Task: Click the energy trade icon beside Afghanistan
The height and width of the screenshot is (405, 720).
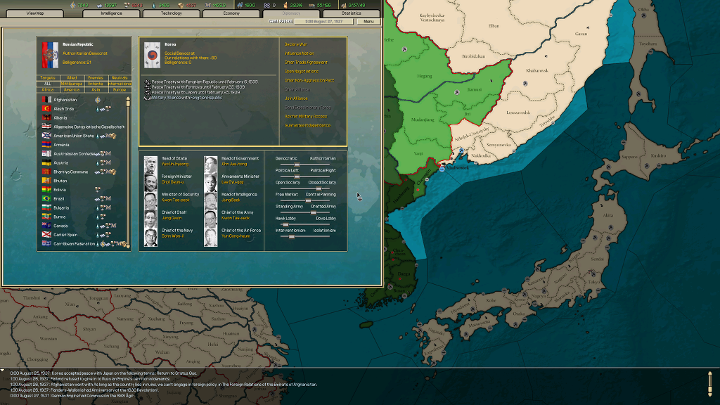Action: click(97, 100)
